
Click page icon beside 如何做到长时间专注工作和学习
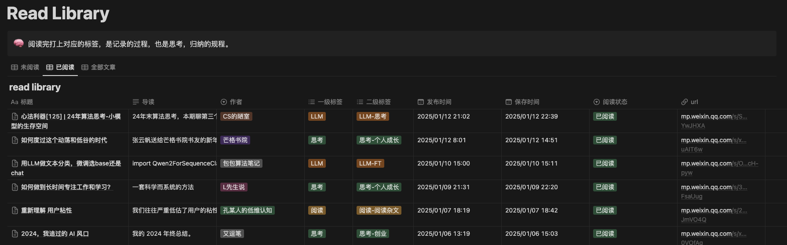pos(15,187)
